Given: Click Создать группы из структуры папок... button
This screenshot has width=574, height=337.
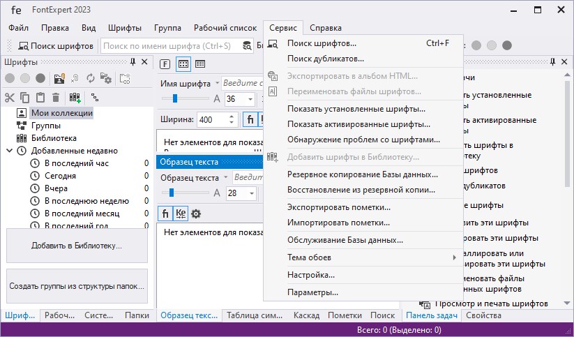Looking at the screenshot, I should (77, 286).
